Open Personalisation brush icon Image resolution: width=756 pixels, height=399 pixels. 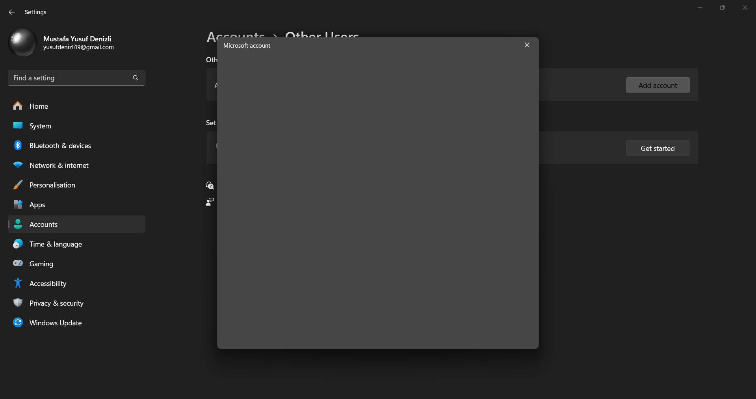(18, 185)
